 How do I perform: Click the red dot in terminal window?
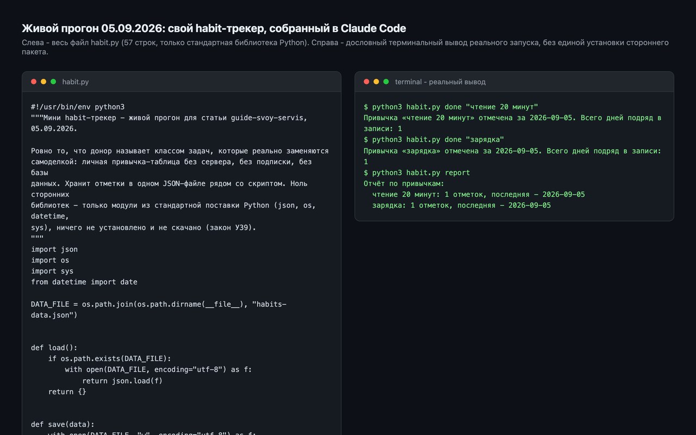(366, 82)
